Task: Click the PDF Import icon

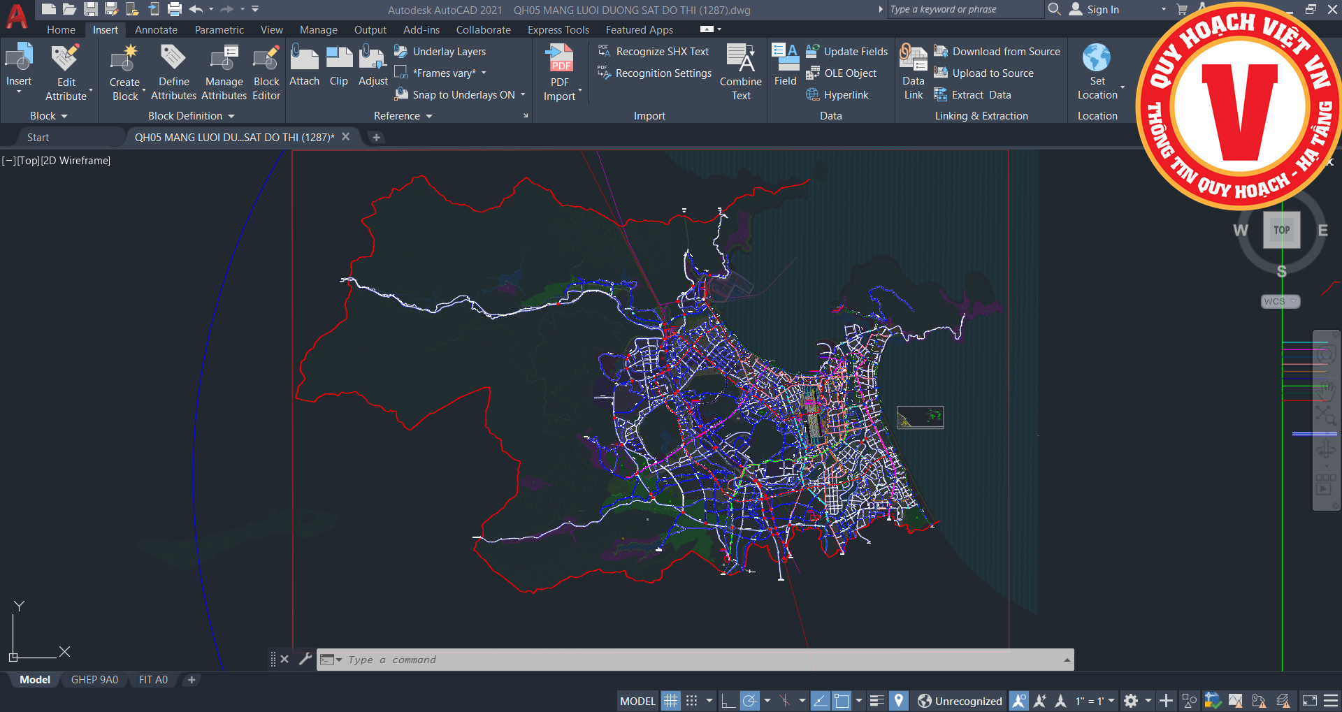Action: (560, 59)
